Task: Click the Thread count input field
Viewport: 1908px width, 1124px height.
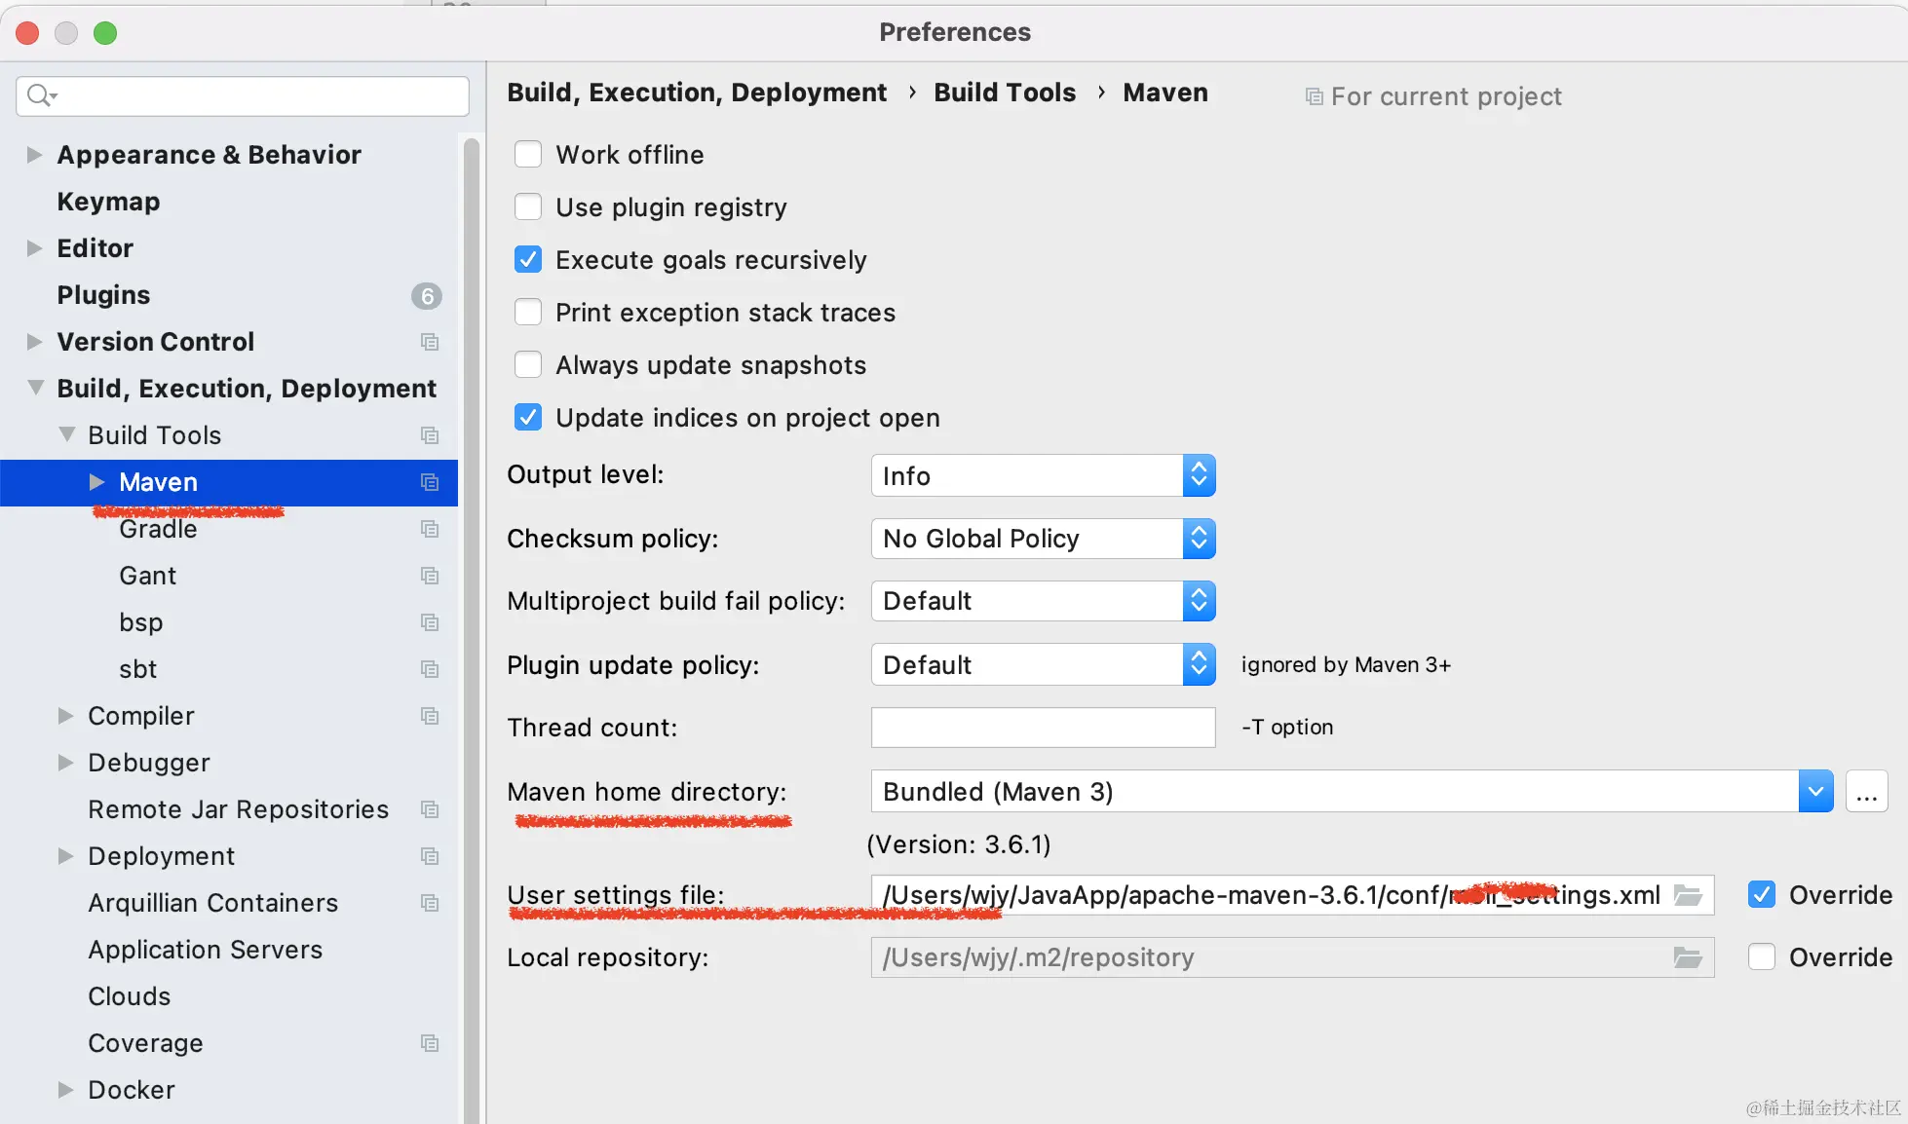Action: [x=1043, y=728]
